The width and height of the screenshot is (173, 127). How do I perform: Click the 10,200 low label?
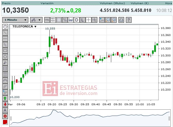point(15,97)
